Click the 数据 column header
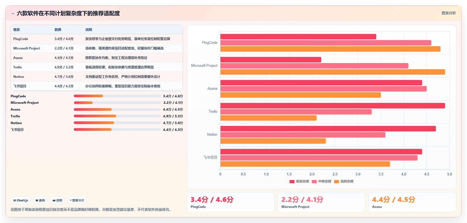This screenshot has width=467, height=223. [58, 30]
